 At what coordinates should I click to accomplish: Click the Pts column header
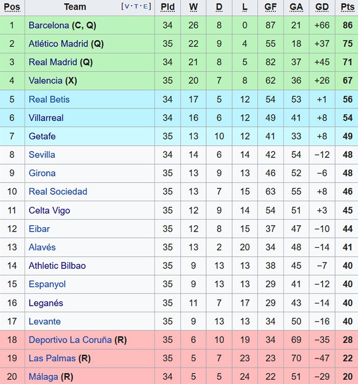347,7
